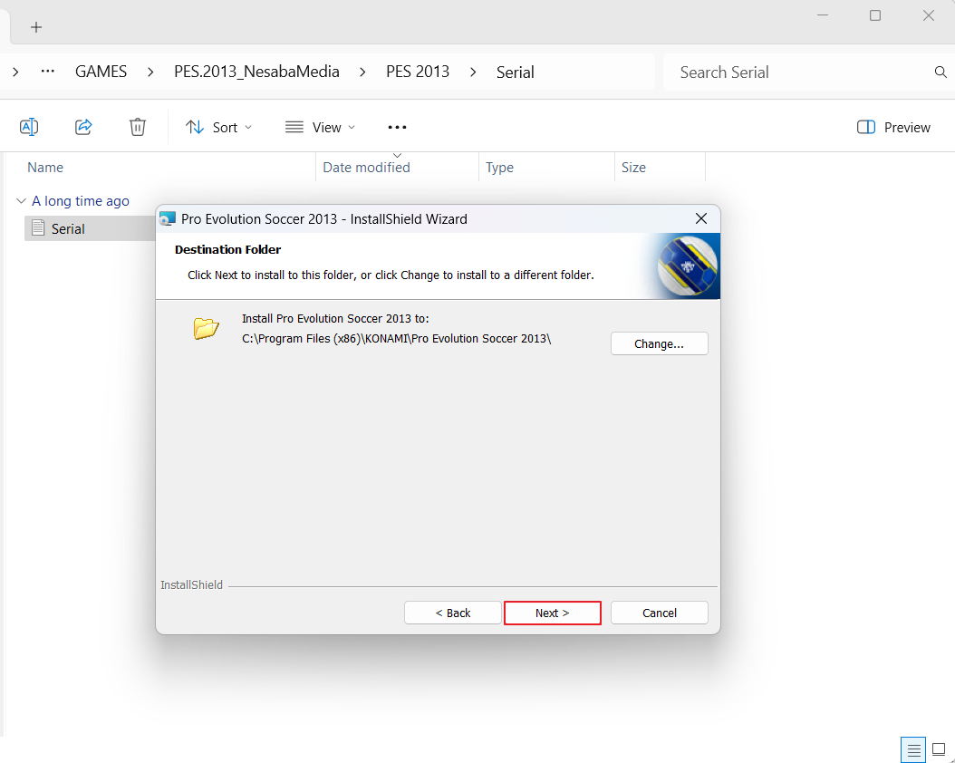The height and width of the screenshot is (763, 955).
Task: Click the install path text C:\Program Files (x86)\KONAMI
Action: click(397, 339)
